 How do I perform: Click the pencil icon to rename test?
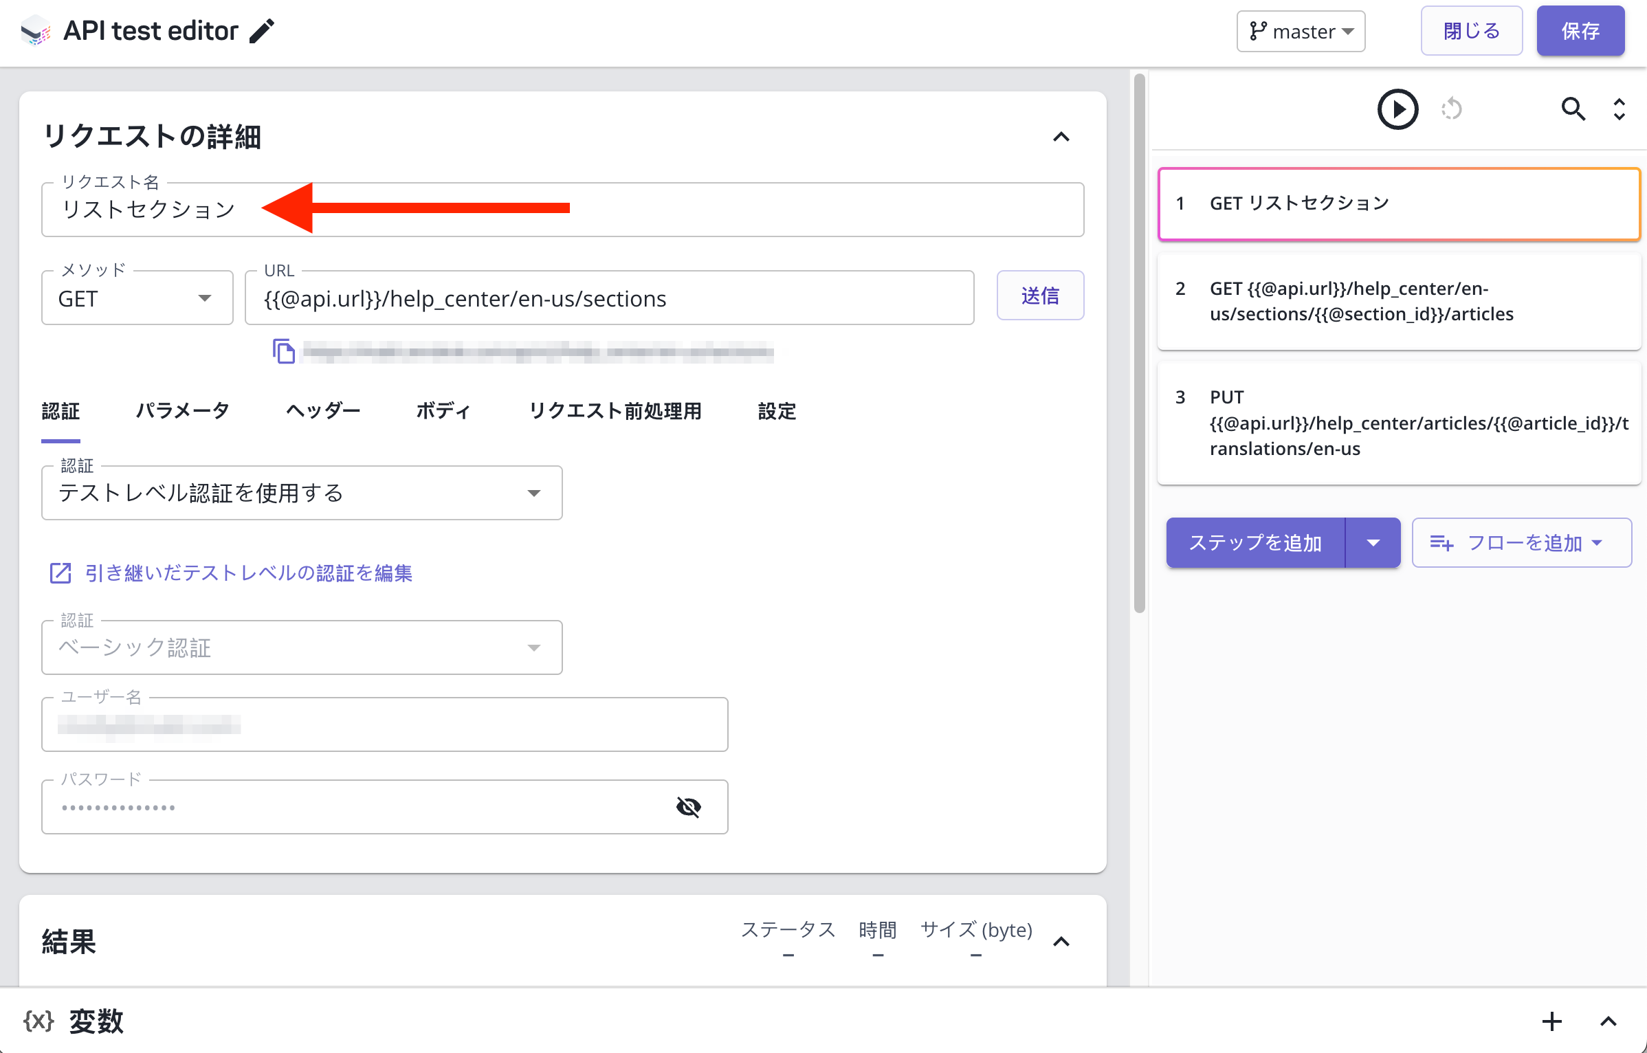pos(262,31)
